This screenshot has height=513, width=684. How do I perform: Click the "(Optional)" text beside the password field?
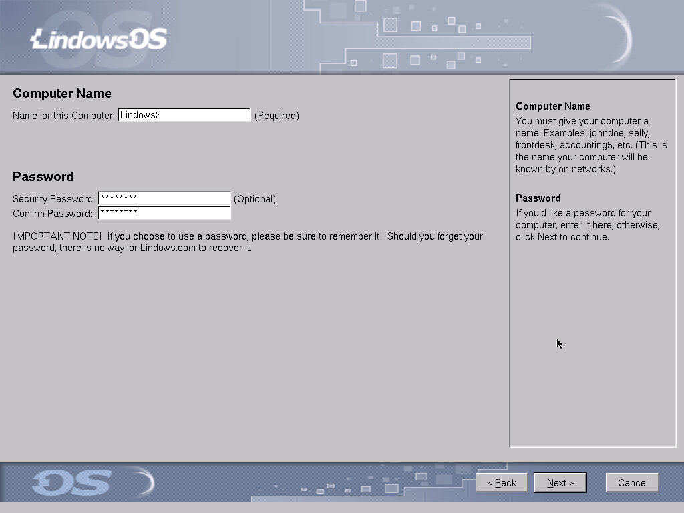(254, 199)
